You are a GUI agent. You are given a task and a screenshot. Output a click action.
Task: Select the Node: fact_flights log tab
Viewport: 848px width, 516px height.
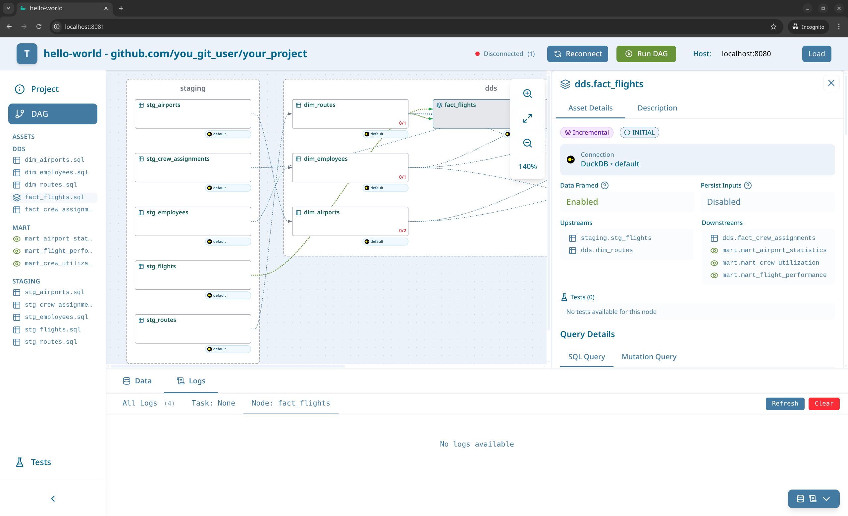click(x=291, y=403)
